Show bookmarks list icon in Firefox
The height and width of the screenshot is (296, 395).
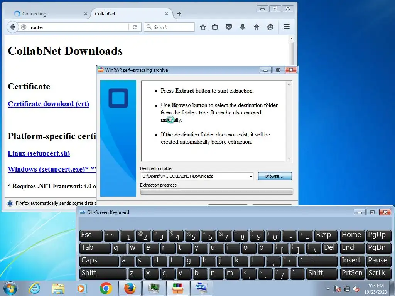pyautogui.click(x=215, y=27)
